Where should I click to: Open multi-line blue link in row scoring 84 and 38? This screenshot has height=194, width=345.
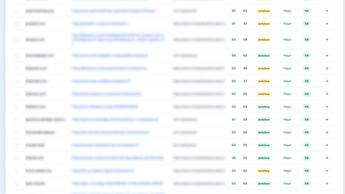[x=118, y=40]
